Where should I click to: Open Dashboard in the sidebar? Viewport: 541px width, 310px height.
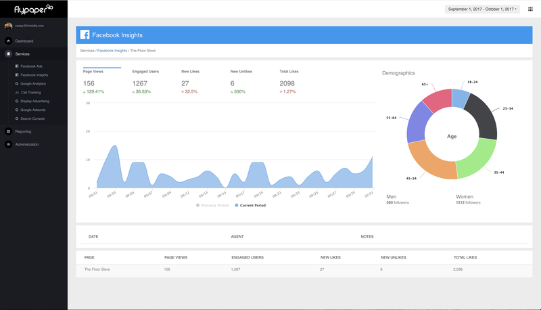24,41
